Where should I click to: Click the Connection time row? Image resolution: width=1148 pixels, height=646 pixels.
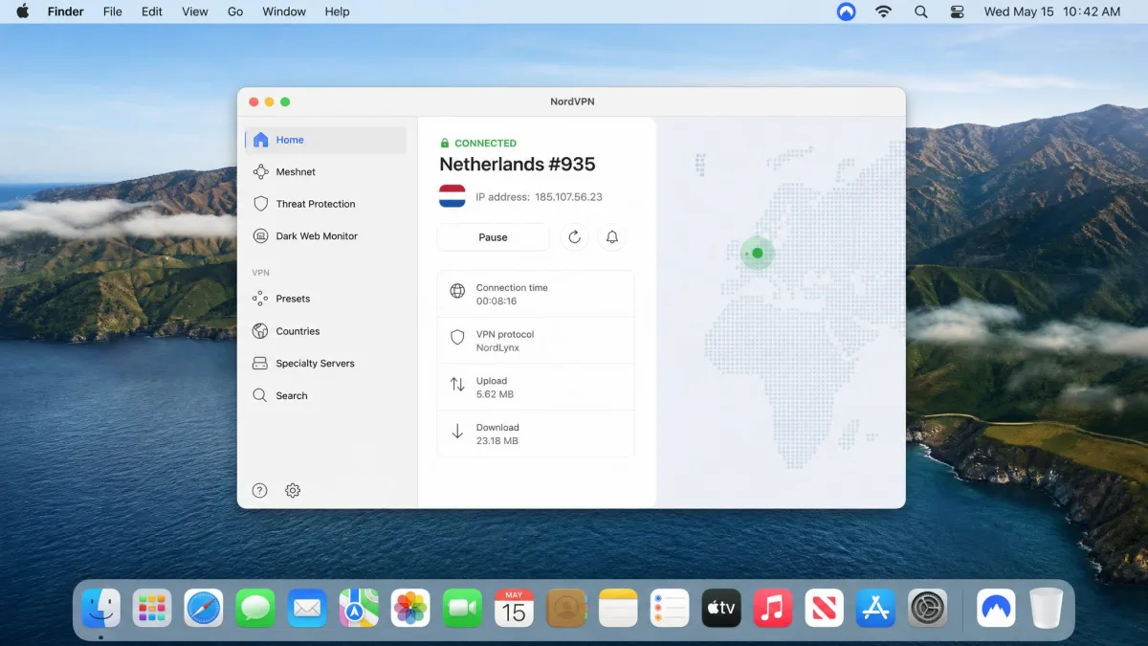pos(536,294)
